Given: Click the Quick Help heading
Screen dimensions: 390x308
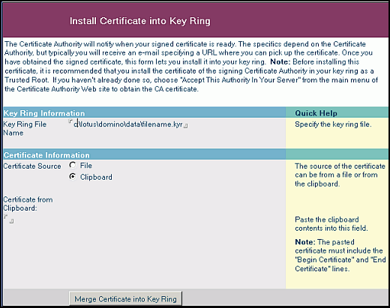Looking at the screenshot, I should 316,113.
